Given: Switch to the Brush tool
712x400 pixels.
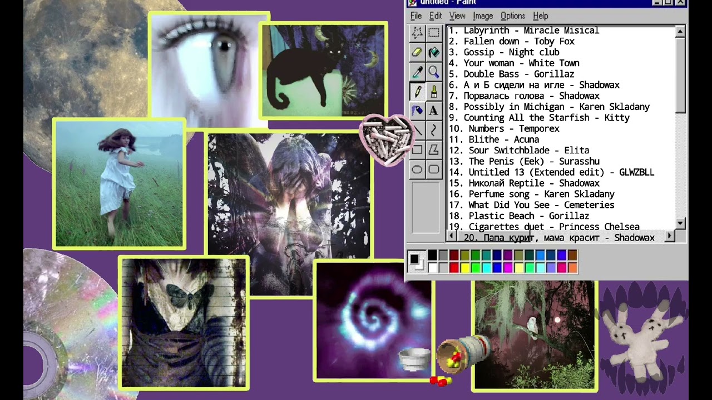Looking at the screenshot, I should point(434,91).
